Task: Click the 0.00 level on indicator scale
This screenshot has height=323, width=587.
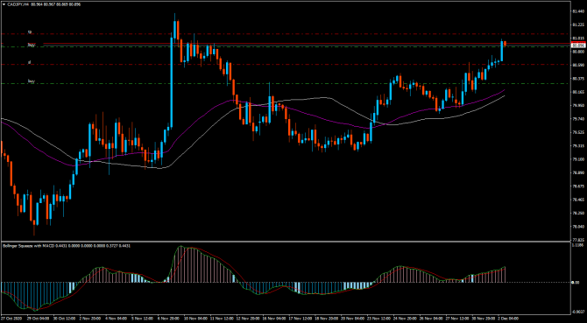Action: 575,282
